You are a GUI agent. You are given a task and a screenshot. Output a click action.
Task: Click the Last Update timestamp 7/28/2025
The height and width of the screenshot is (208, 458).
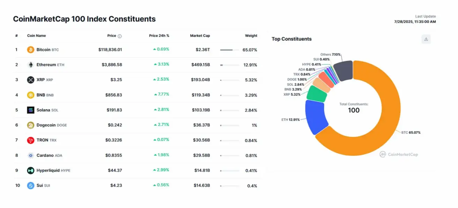tap(415, 22)
